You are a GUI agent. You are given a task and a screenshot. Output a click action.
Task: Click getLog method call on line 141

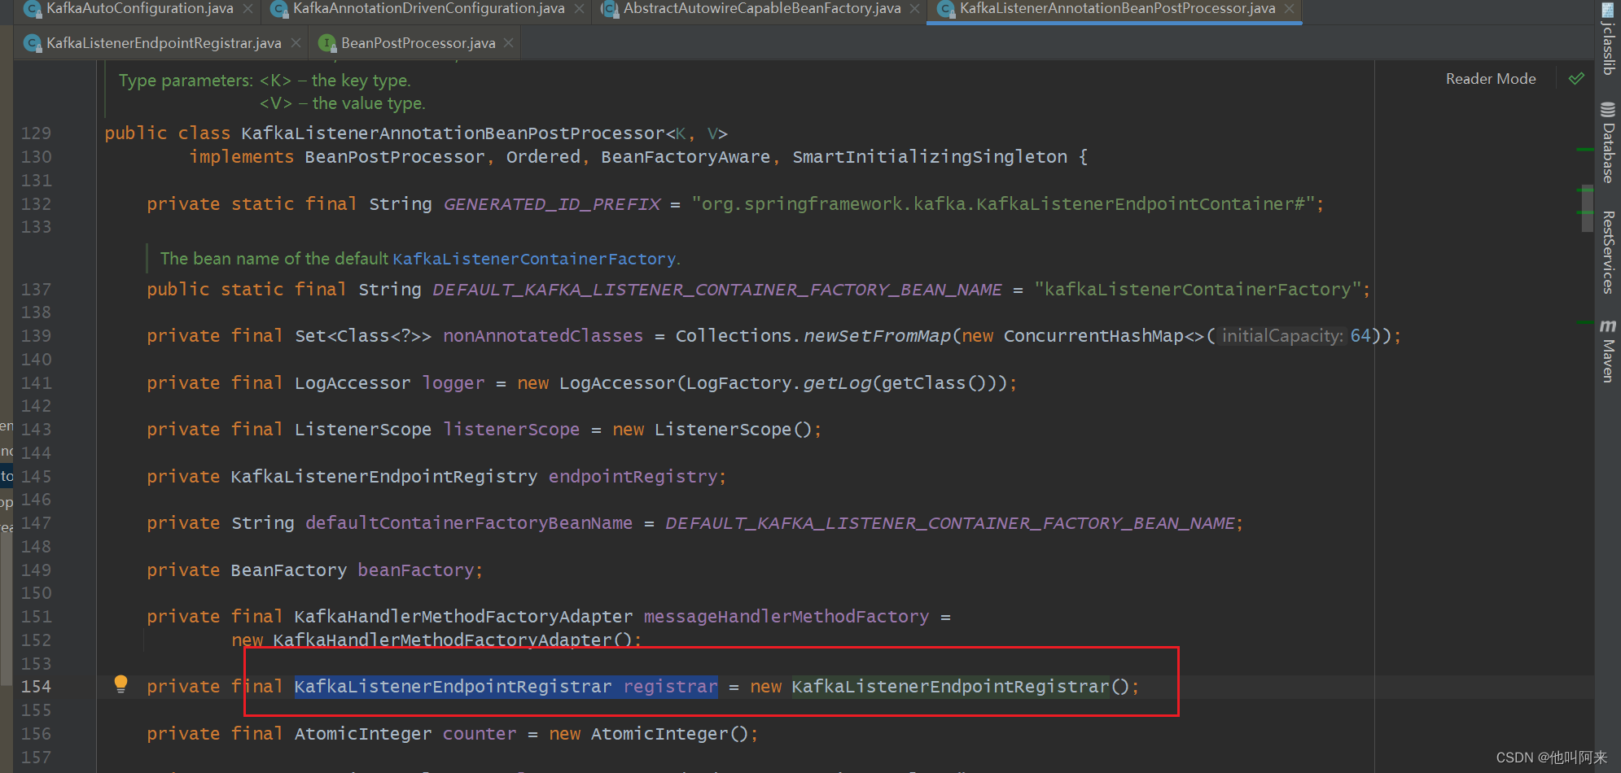[x=837, y=383]
